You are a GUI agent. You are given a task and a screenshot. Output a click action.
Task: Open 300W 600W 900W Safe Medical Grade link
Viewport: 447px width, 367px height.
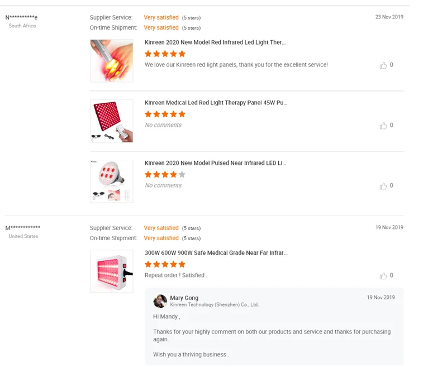216,253
